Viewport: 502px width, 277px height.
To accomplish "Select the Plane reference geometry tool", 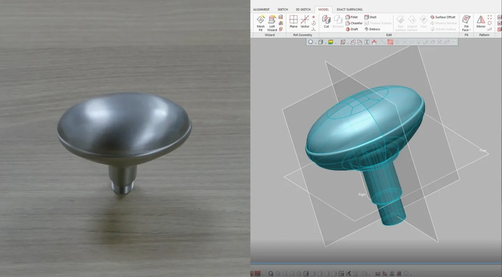I will coord(293,22).
